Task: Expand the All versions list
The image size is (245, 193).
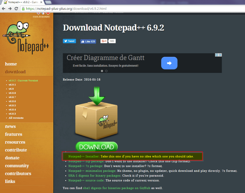Action: coord(16,118)
